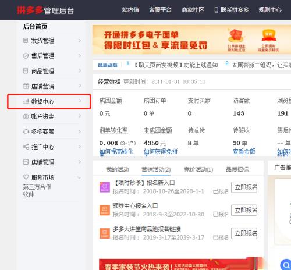The image size is (291, 270).
Task: Click the phone icon beside 联系拼多多
Action: click(x=216, y=10)
